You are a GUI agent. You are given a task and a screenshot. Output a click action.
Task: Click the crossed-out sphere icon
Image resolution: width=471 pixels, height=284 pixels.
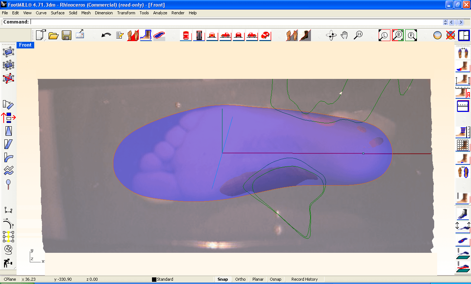[450, 35]
